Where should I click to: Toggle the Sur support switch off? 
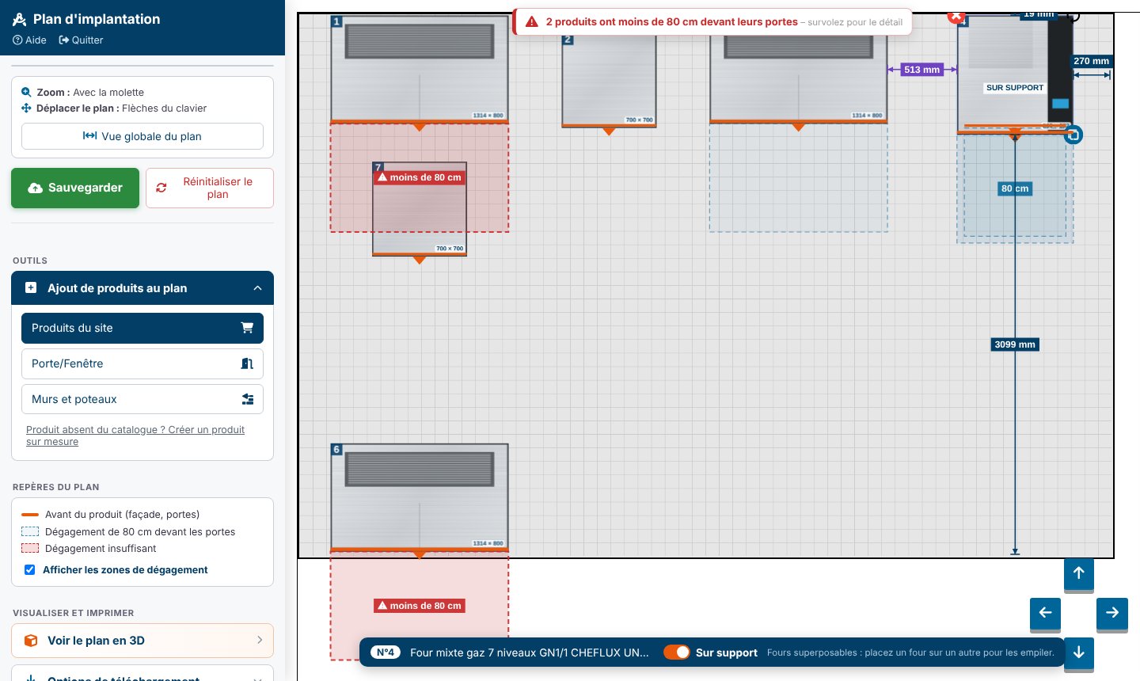pyautogui.click(x=677, y=652)
